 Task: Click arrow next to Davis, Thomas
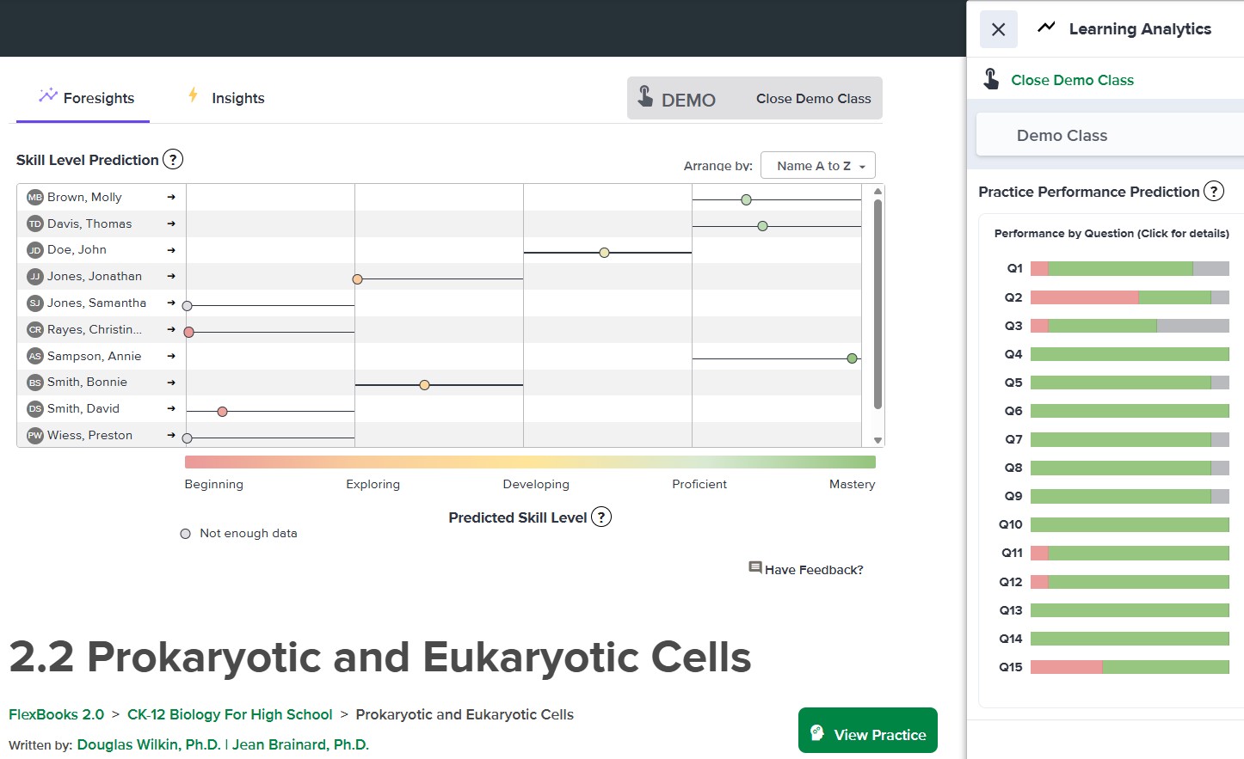point(171,223)
